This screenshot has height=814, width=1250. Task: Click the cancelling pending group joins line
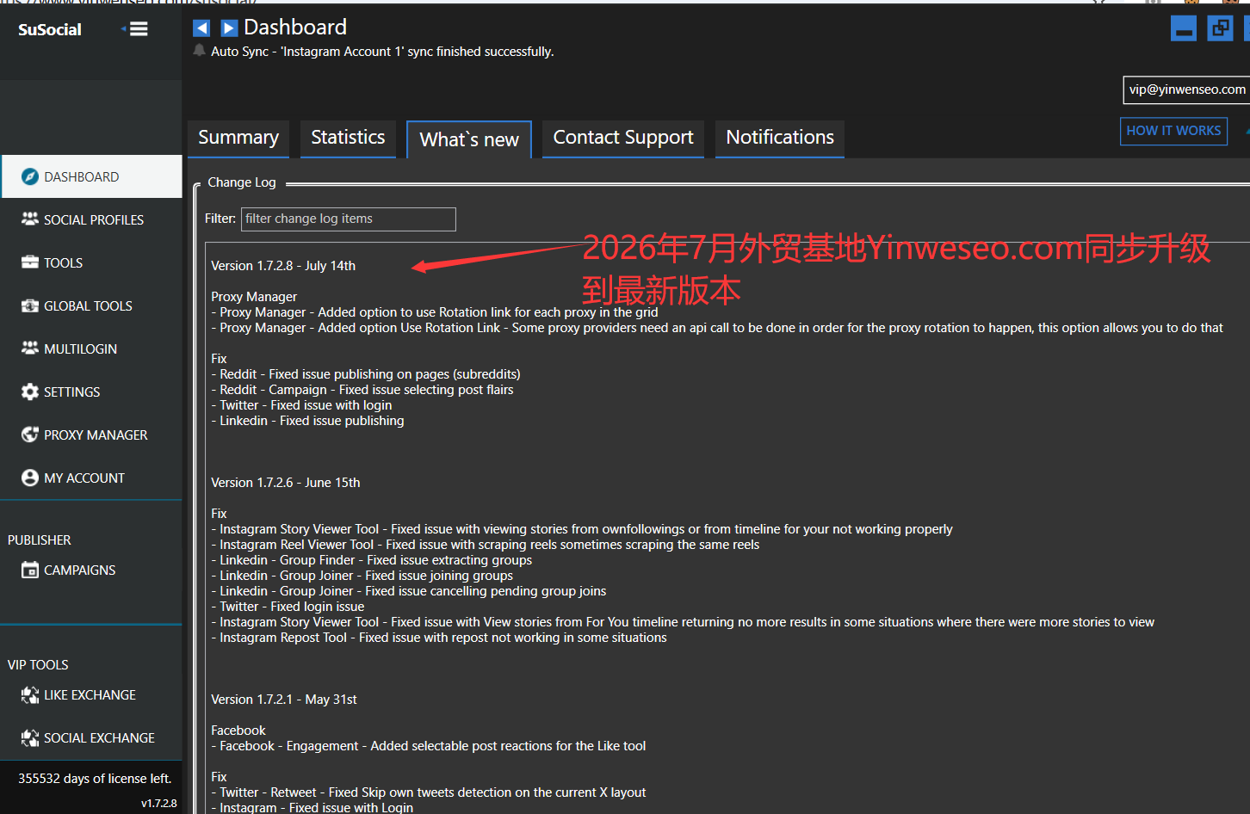pos(409,591)
